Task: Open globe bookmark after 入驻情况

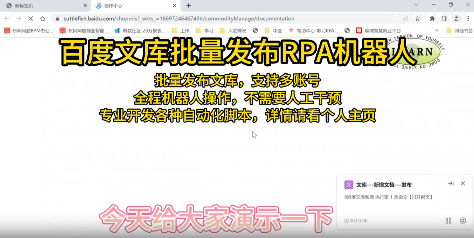Action: pyautogui.click(x=255, y=31)
